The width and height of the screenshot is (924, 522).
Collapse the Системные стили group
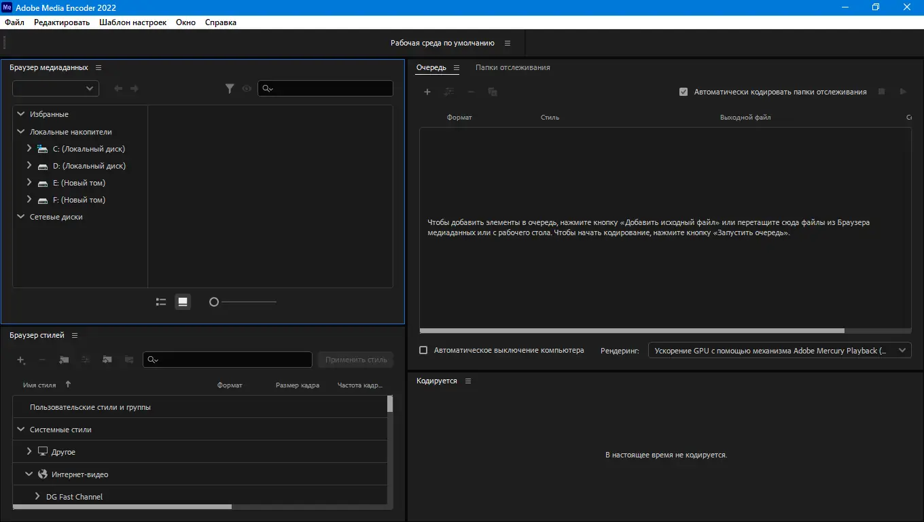click(21, 429)
